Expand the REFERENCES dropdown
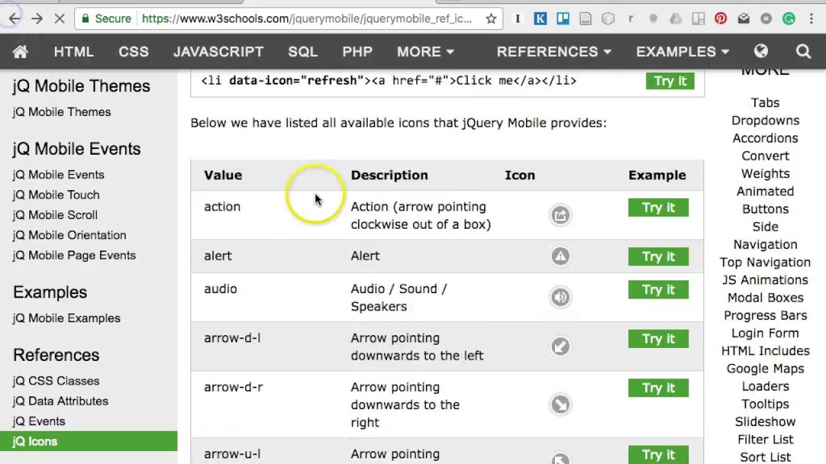This screenshot has width=826, height=464. 554,52
